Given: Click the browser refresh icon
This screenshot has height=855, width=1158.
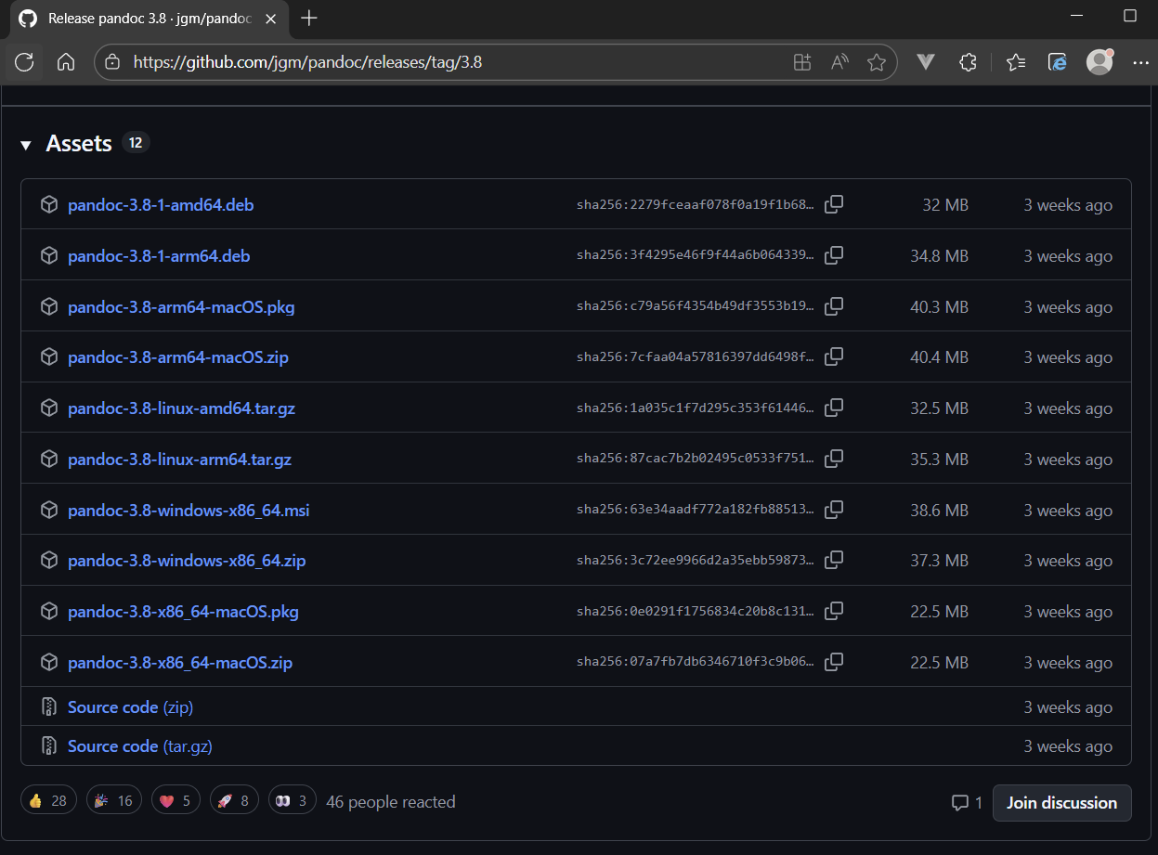Looking at the screenshot, I should (x=24, y=62).
